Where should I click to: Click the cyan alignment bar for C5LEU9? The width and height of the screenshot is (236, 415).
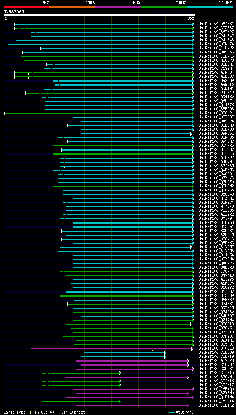click(x=124, y=353)
